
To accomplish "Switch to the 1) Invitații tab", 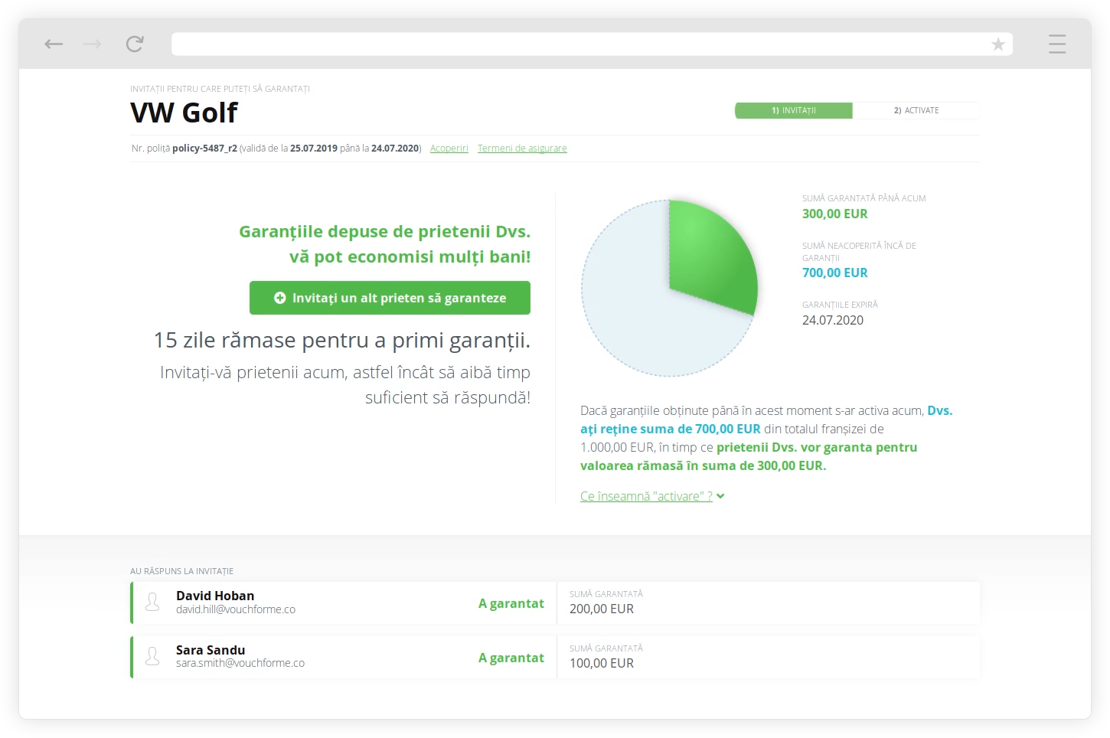I will (x=794, y=110).
